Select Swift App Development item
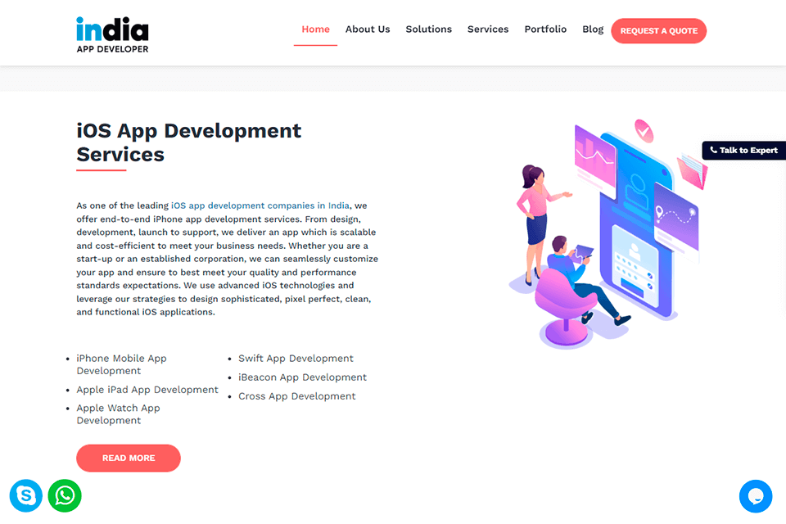 click(x=296, y=359)
